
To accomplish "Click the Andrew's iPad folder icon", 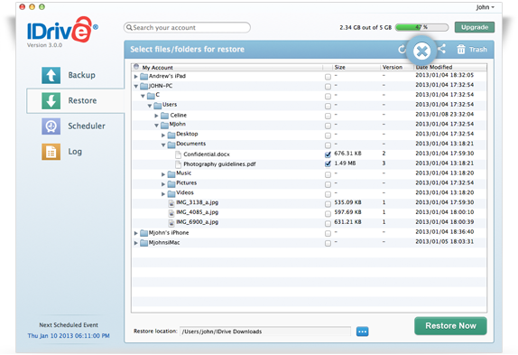I will 143,77.
